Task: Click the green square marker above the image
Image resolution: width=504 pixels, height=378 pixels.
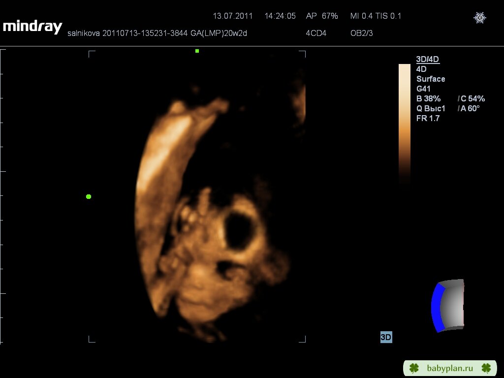Action: click(197, 51)
